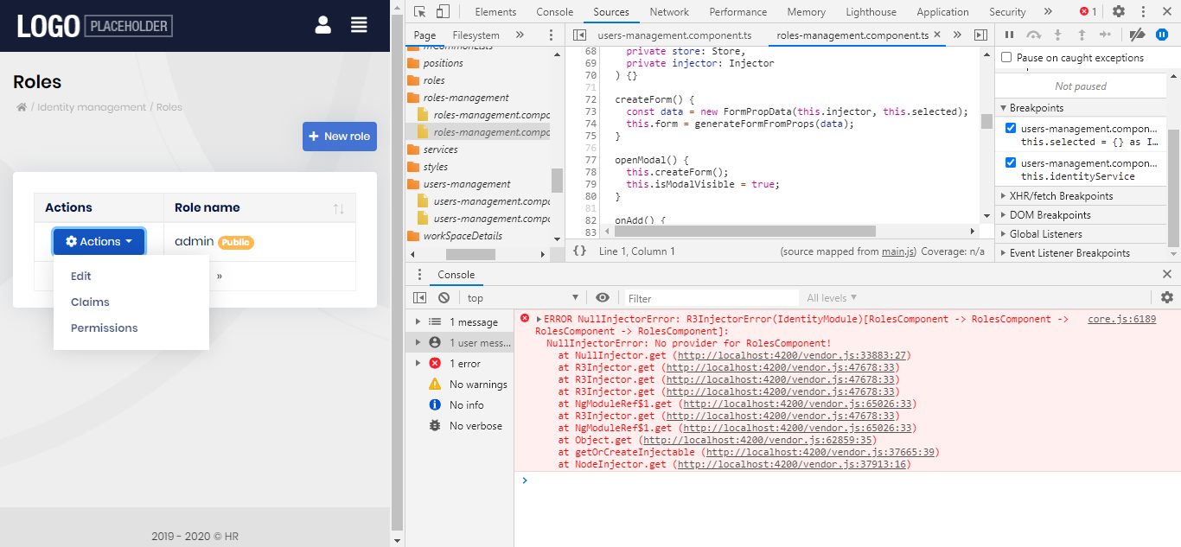
Task: Click the user profile icon
Action: tap(323, 25)
